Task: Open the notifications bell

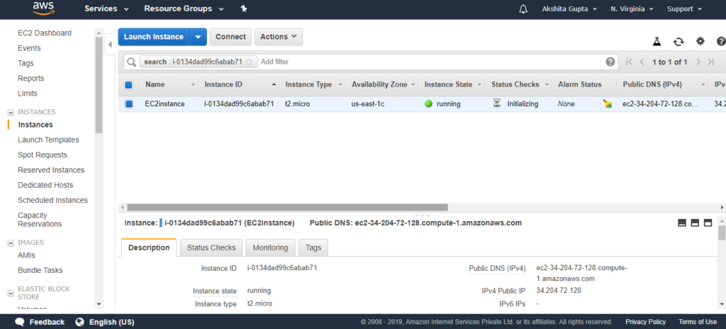Action: (x=523, y=9)
